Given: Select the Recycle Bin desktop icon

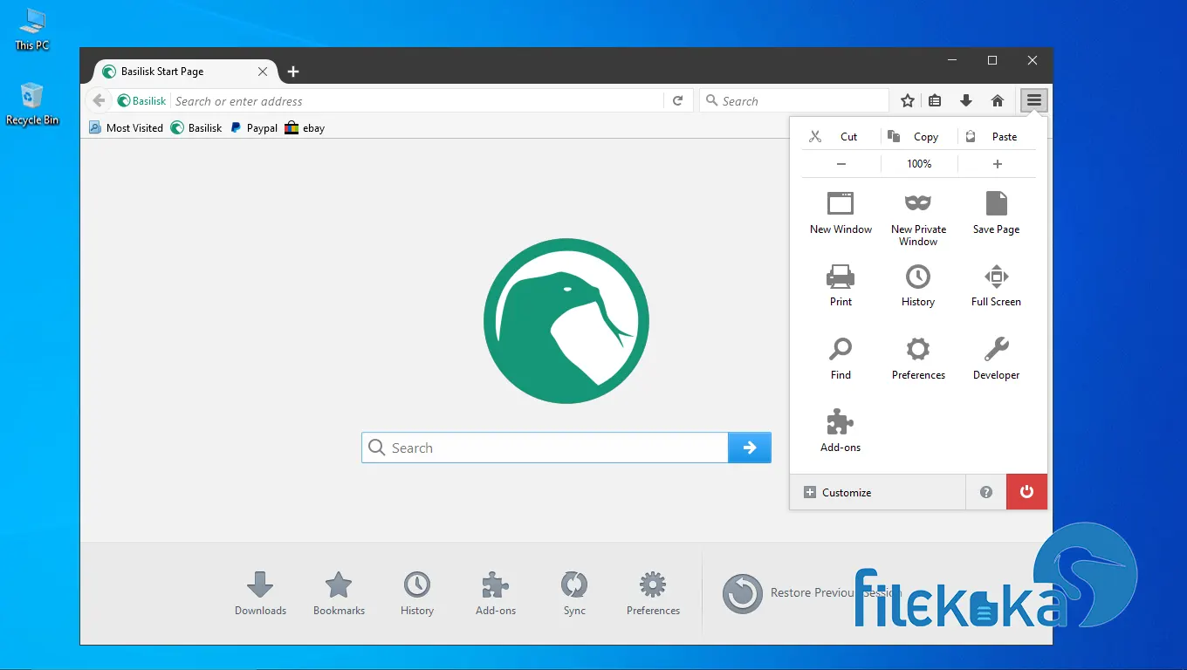Looking at the screenshot, I should coord(32,105).
